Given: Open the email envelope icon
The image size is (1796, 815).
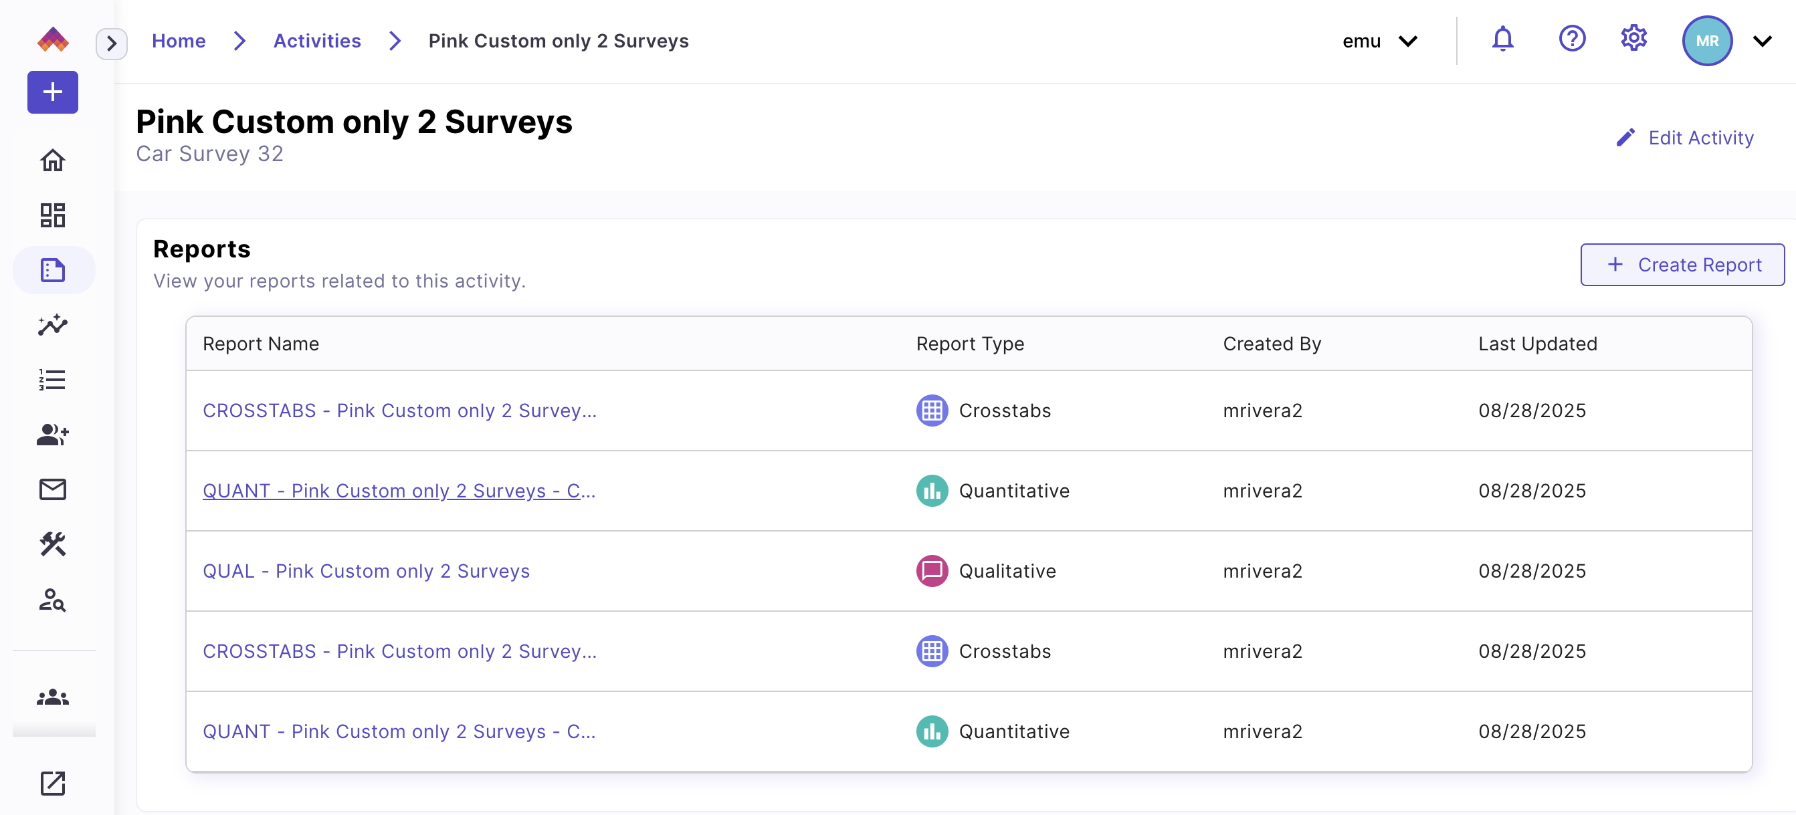Looking at the screenshot, I should pyautogui.click(x=52, y=489).
